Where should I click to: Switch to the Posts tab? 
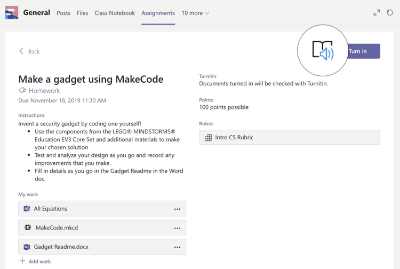coord(63,13)
